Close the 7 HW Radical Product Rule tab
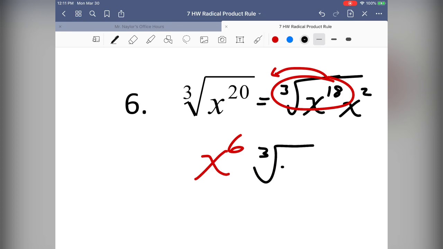 point(226,27)
